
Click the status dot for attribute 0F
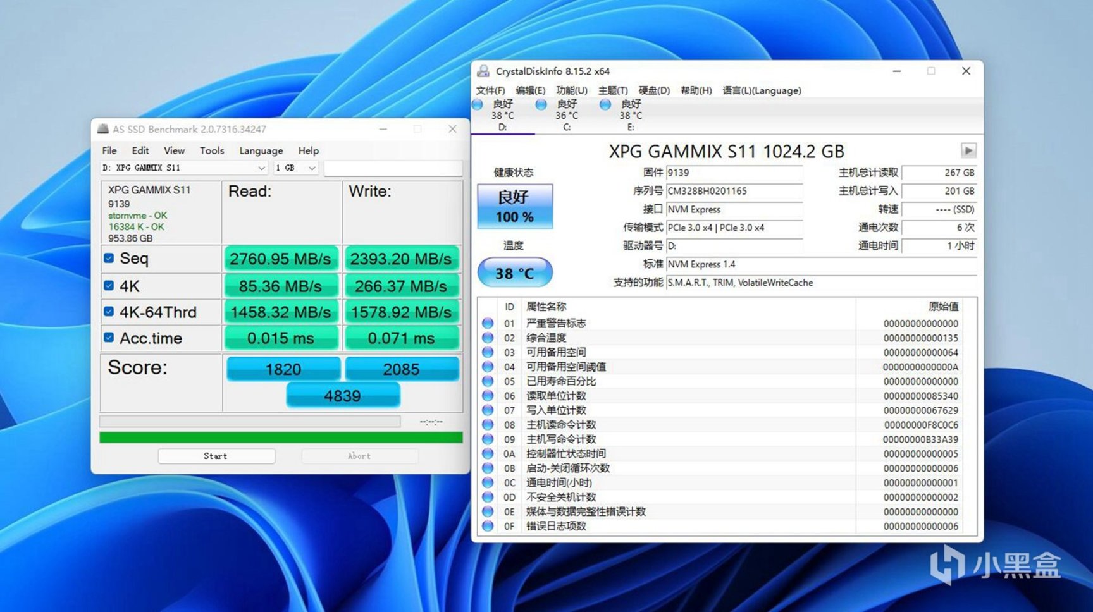[x=488, y=526]
